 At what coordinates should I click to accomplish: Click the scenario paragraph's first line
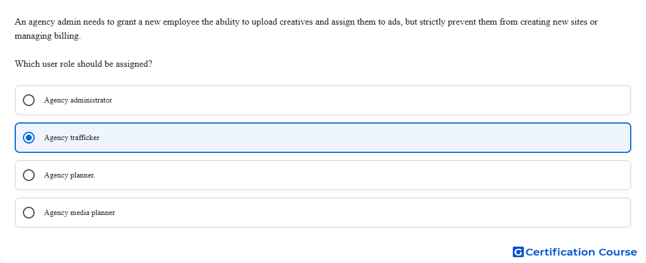coord(306,22)
